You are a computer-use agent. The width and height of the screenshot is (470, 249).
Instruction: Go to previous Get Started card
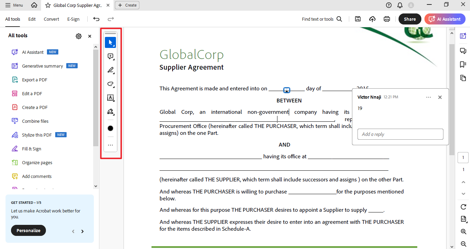[x=73, y=231]
